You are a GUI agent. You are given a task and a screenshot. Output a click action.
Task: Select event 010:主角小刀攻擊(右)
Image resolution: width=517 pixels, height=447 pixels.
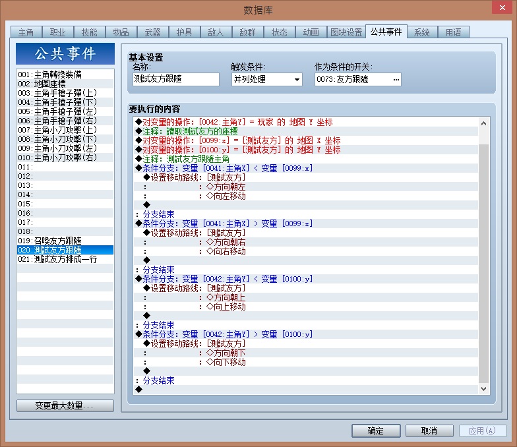coord(65,158)
